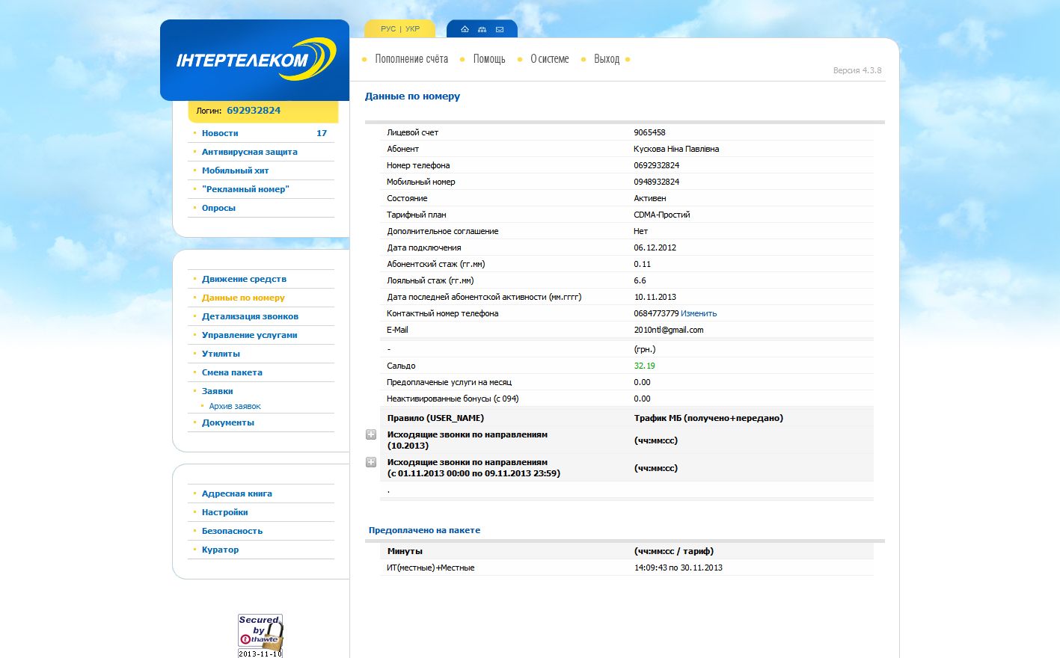
Task: Switch language to УКР
Action: click(x=413, y=29)
